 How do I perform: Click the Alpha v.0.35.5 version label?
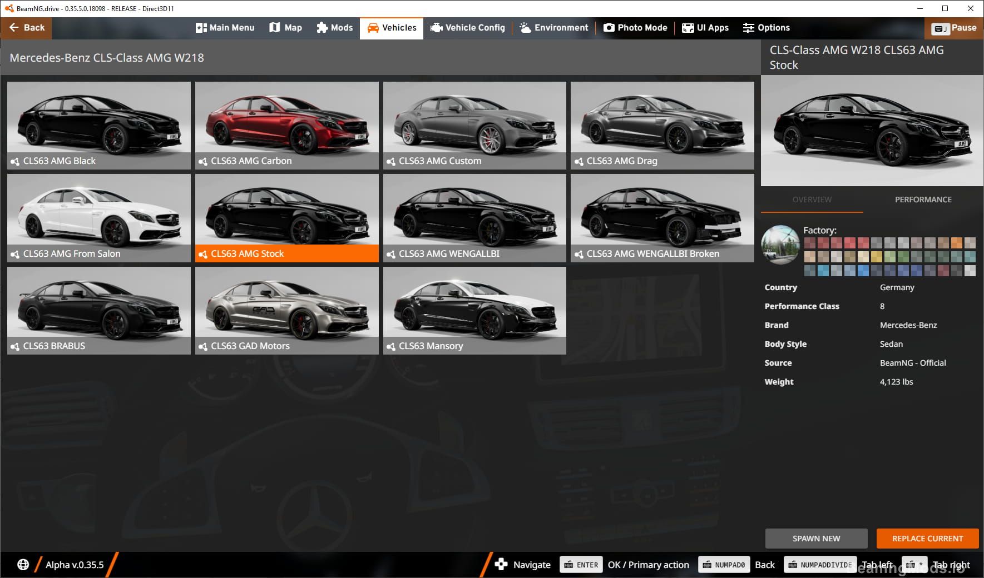pyautogui.click(x=75, y=565)
